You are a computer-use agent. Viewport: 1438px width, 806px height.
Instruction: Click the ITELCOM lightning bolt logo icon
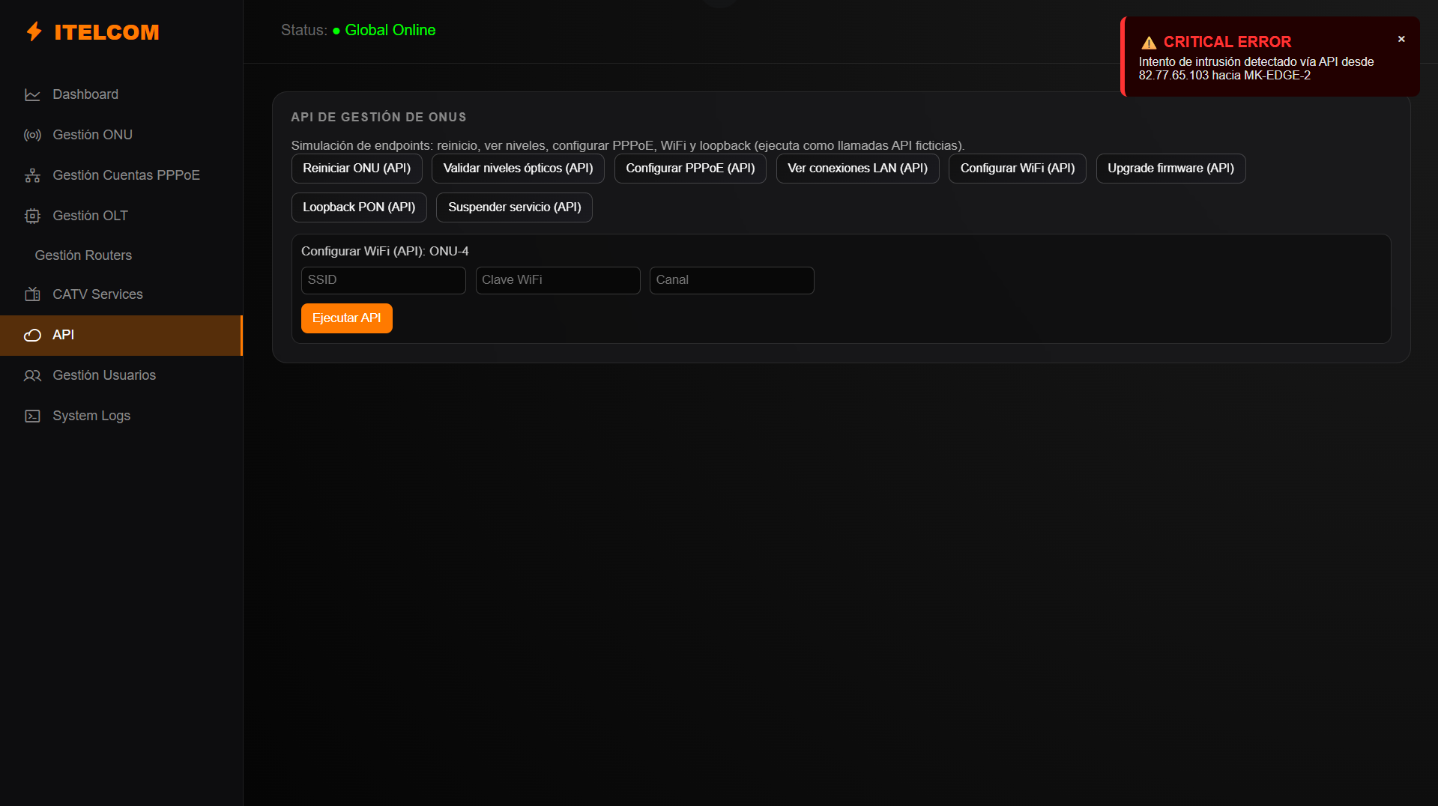(34, 31)
